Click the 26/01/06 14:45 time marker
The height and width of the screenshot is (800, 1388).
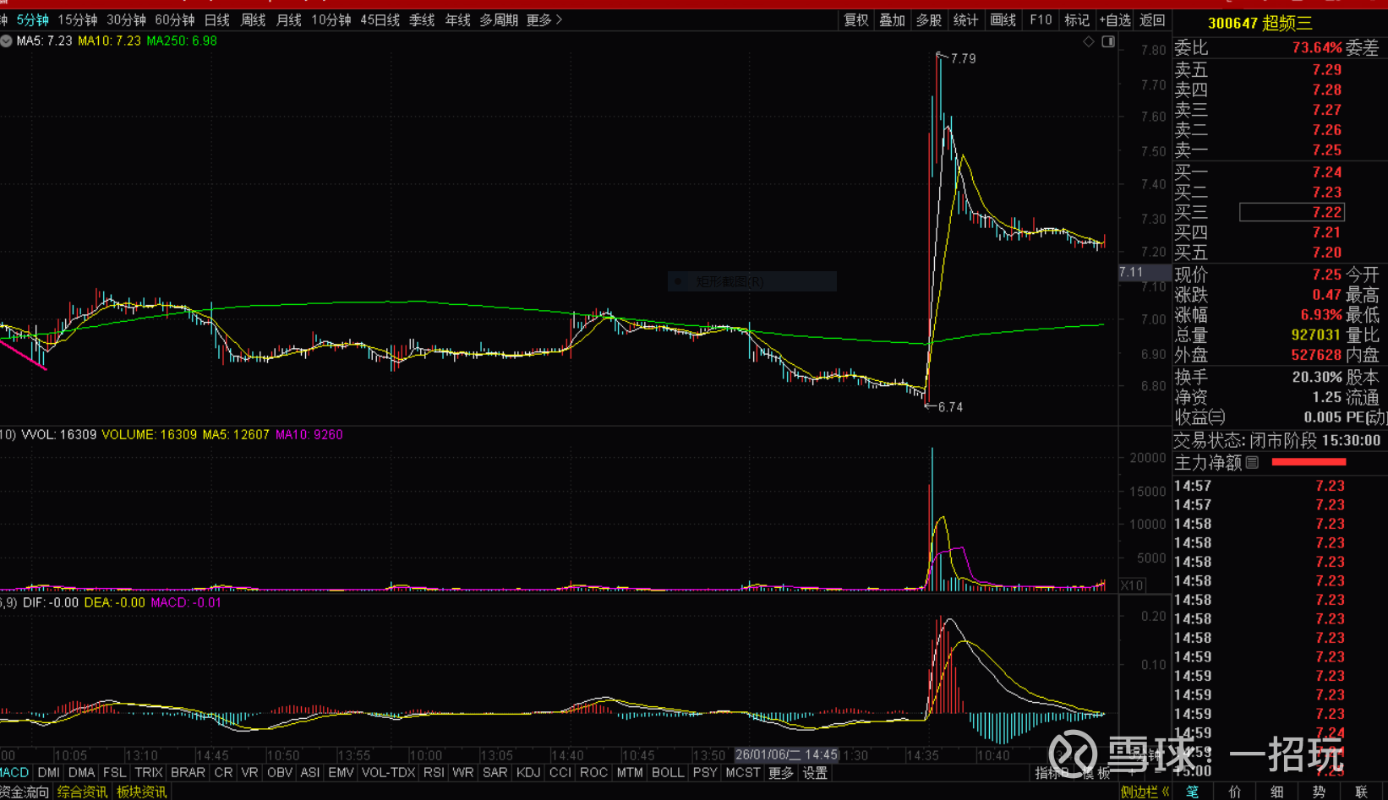[x=786, y=754]
